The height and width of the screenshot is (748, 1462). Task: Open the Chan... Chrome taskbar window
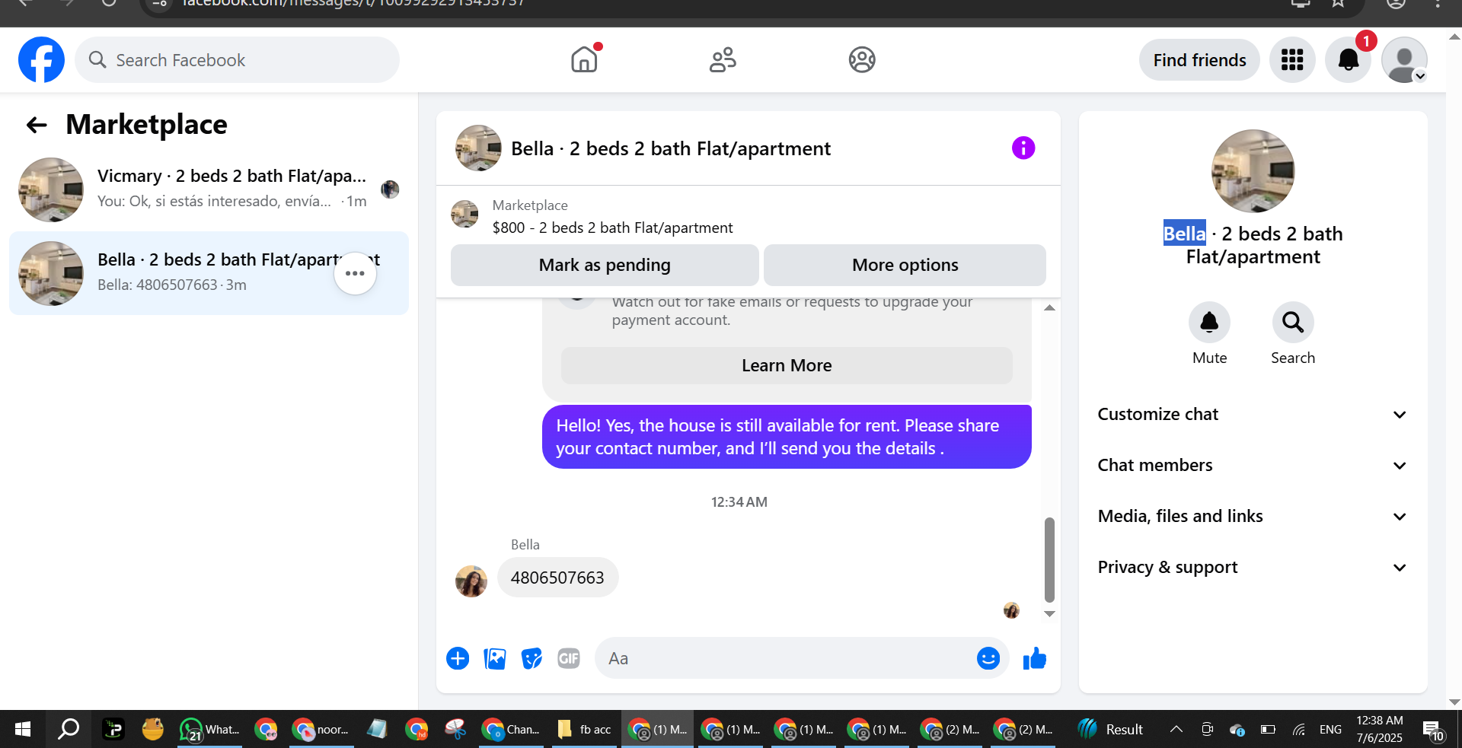click(512, 729)
